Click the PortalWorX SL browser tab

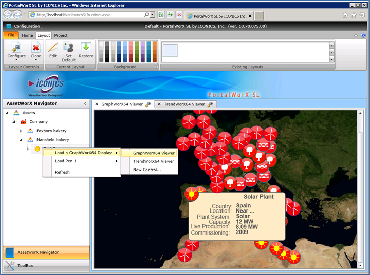coord(219,16)
